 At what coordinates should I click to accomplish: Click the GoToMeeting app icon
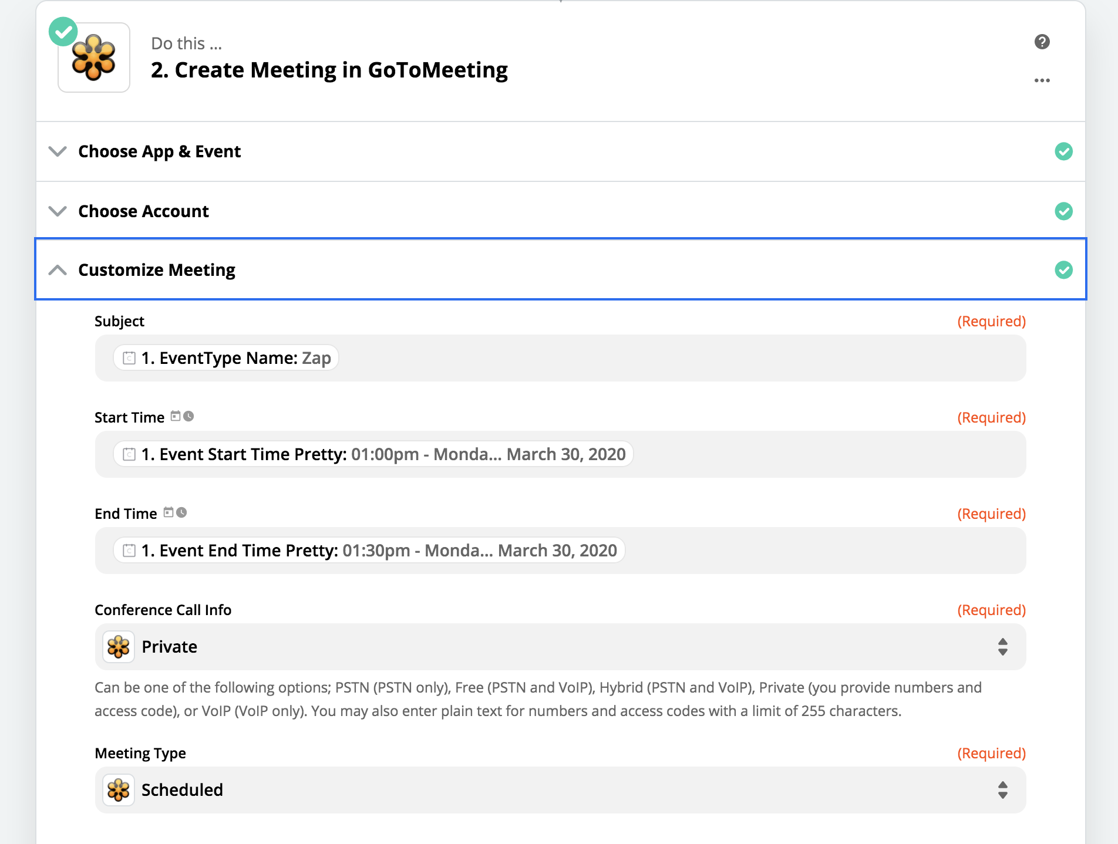tap(94, 57)
